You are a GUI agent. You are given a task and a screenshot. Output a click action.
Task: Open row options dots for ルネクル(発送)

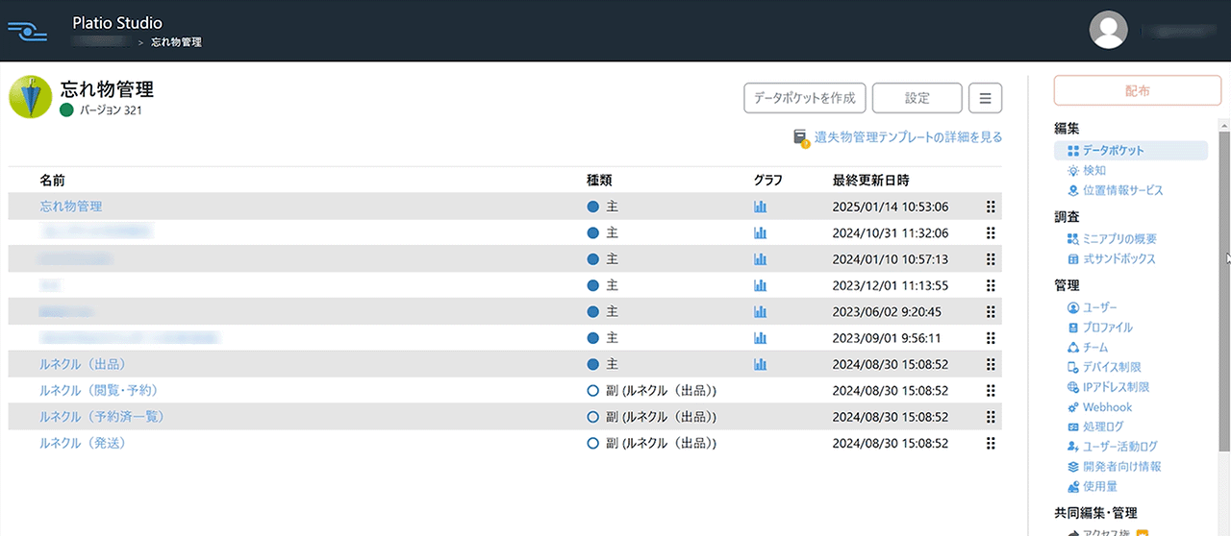[x=990, y=444]
